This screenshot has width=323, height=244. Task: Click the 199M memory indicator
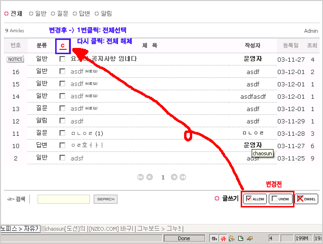303,238
